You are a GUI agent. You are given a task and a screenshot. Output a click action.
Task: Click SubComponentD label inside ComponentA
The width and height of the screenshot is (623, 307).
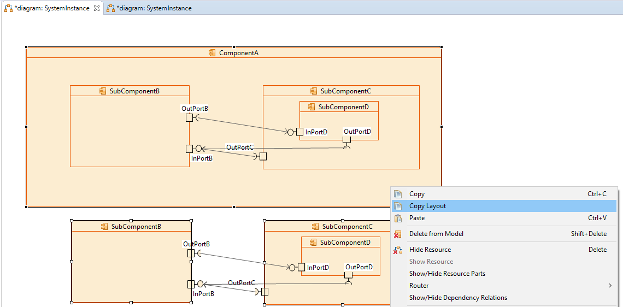(x=343, y=107)
